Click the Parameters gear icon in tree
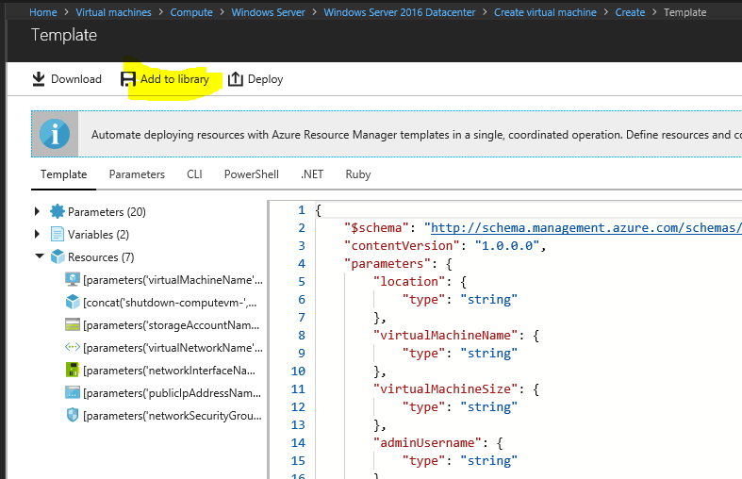 coord(58,211)
